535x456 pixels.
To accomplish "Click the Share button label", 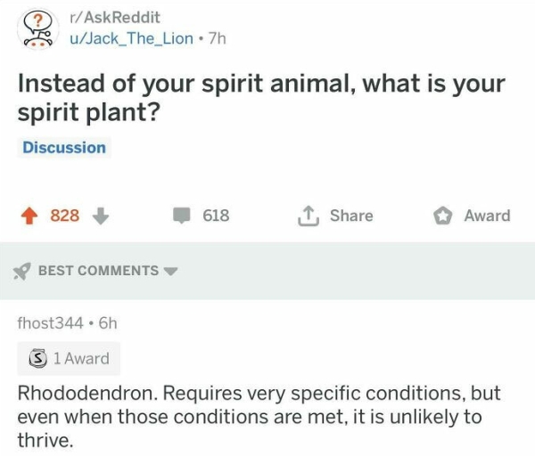I will pos(350,216).
